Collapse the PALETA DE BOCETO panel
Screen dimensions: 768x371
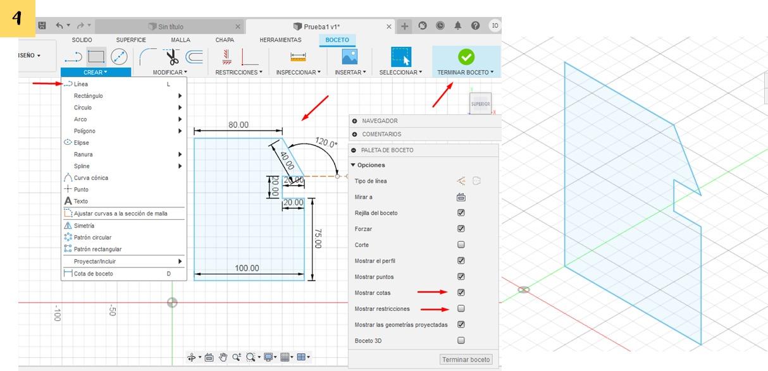(354, 150)
